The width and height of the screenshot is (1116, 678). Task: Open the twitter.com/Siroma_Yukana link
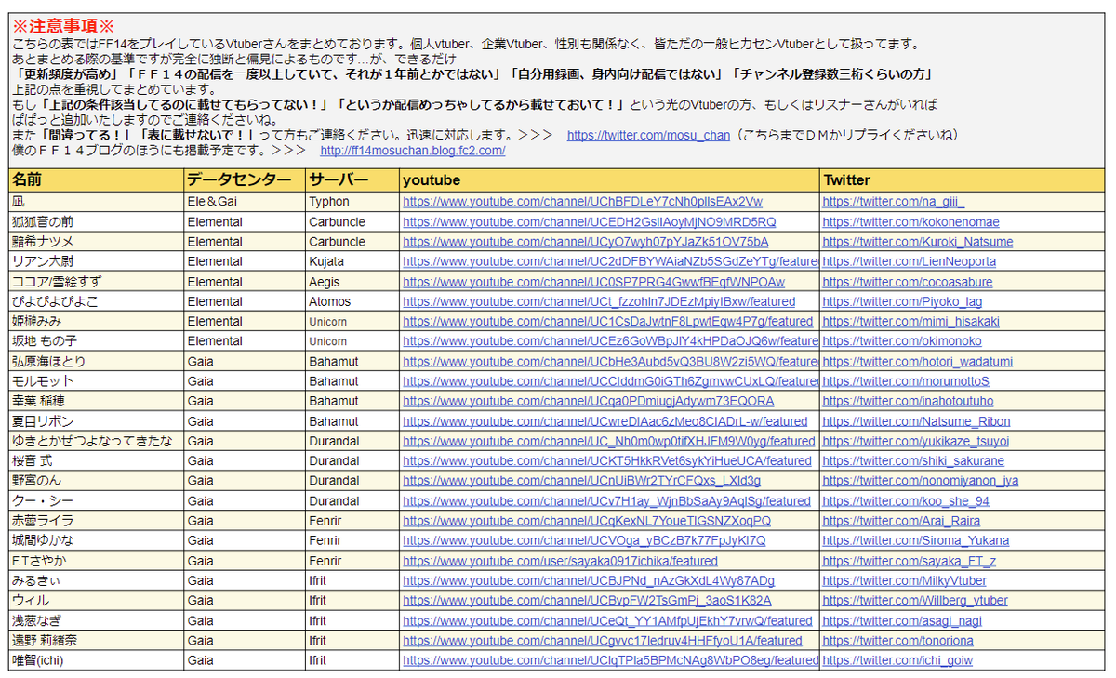pos(916,540)
